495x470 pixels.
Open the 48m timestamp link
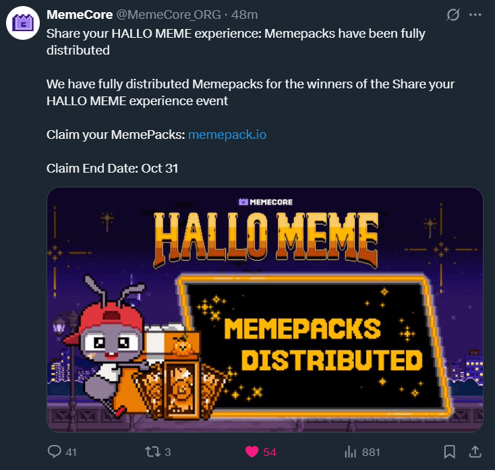(x=244, y=15)
